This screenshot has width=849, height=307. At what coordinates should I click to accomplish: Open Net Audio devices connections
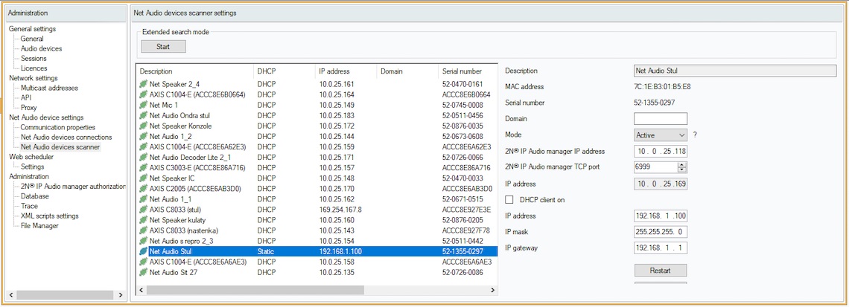tap(66, 138)
